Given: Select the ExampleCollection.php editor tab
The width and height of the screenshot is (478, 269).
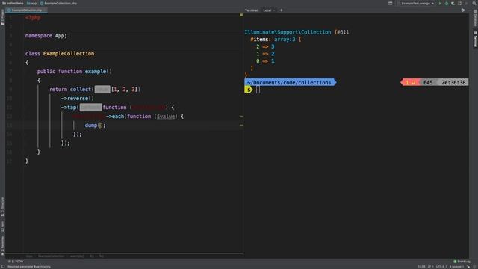Looking at the screenshot, I should point(26,10).
